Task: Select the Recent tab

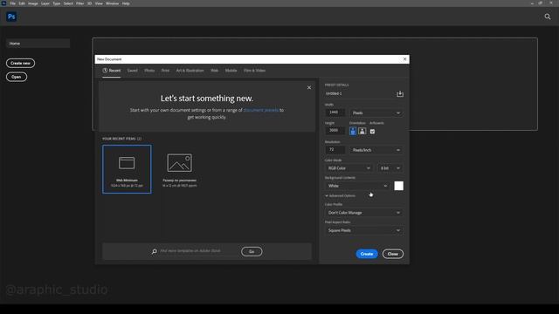Action: click(x=112, y=71)
